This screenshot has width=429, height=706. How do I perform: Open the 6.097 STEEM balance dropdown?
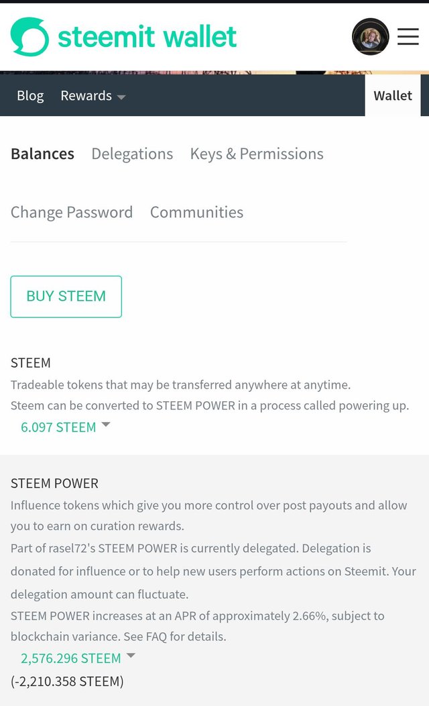pyautogui.click(x=58, y=427)
